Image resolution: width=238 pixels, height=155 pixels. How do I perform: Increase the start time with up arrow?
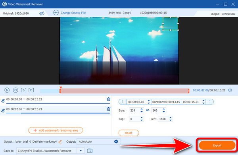(x=149, y=101)
